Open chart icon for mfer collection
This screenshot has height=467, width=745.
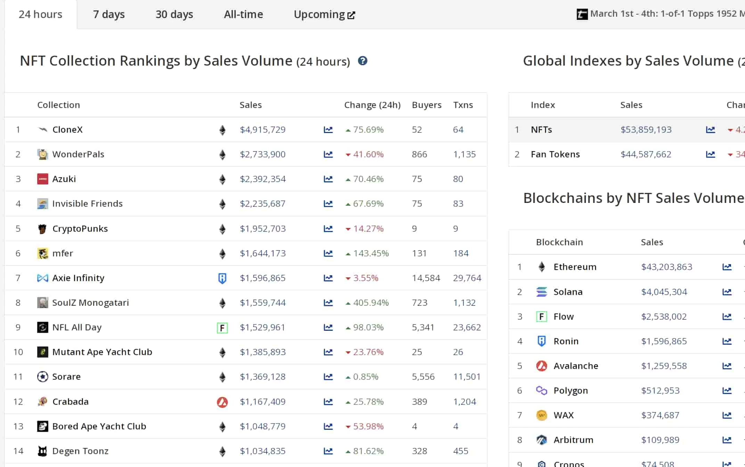click(328, 253)
